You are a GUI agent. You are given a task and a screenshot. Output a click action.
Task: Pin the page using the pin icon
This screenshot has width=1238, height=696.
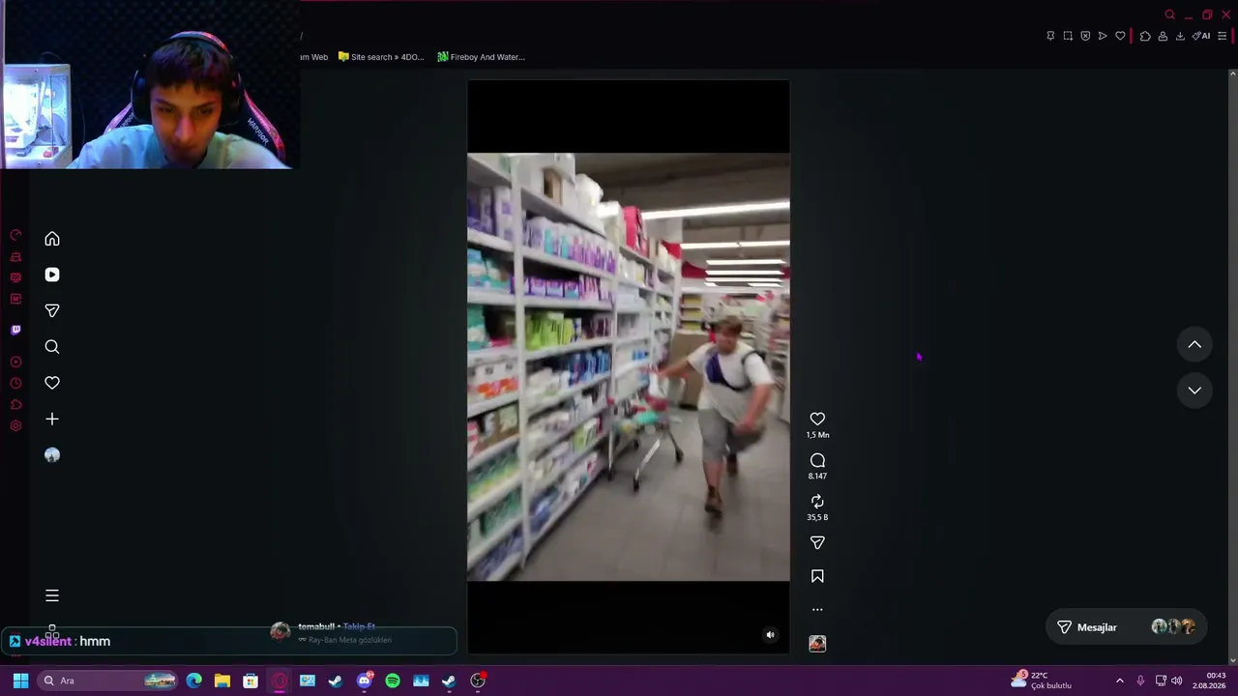tap(1050, 36)
